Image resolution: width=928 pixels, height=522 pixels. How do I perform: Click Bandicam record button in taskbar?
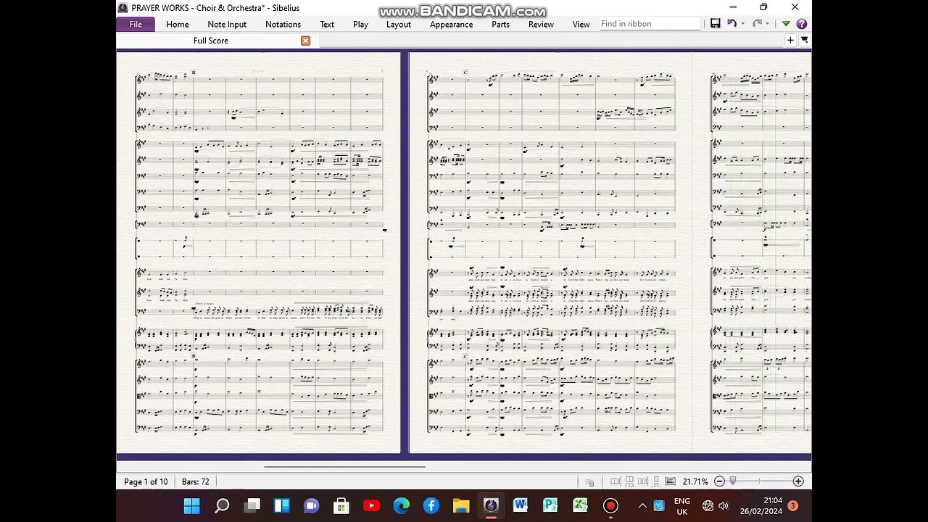(x=610, y=505)
